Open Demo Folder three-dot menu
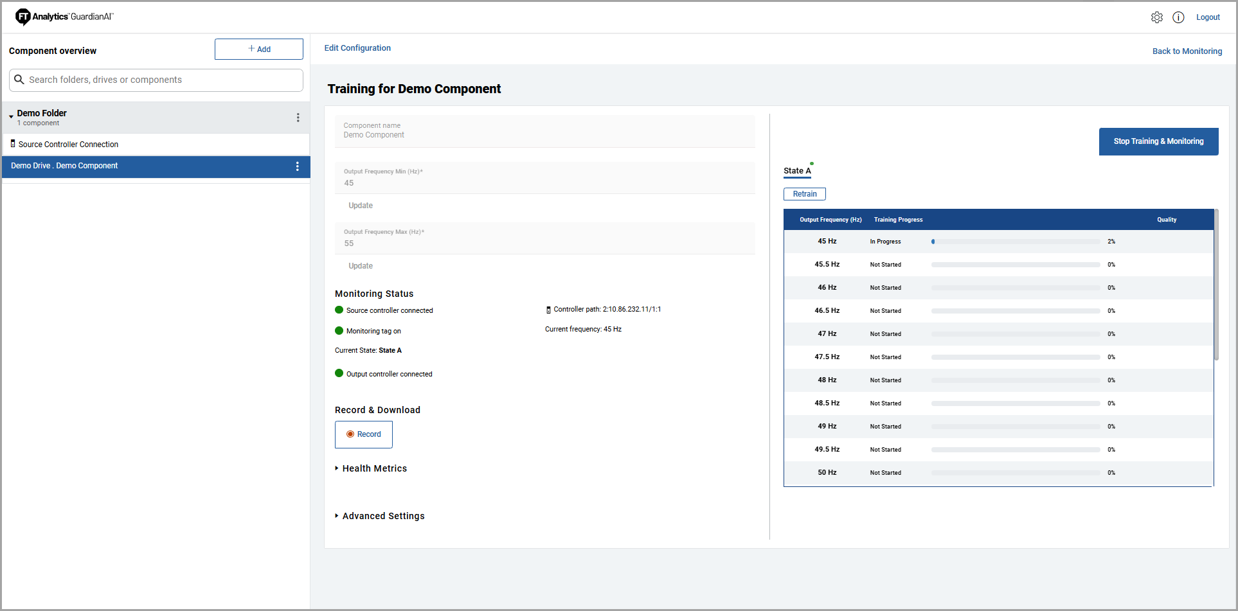1238x611 pixels. pos(298,118)
